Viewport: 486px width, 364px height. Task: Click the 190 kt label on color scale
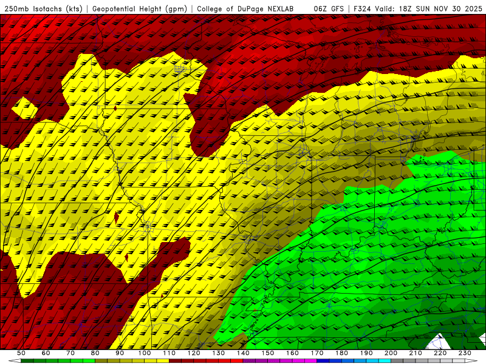[366, 353]
